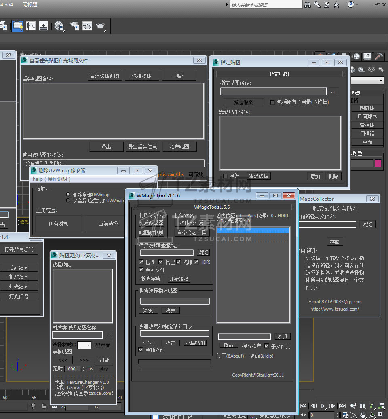Select the Zoom All viewport tool
The height and width of the screenshot is (419, 388).
click(363, 406)
